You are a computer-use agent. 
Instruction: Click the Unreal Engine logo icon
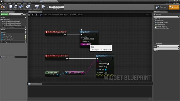coord(1,1)
